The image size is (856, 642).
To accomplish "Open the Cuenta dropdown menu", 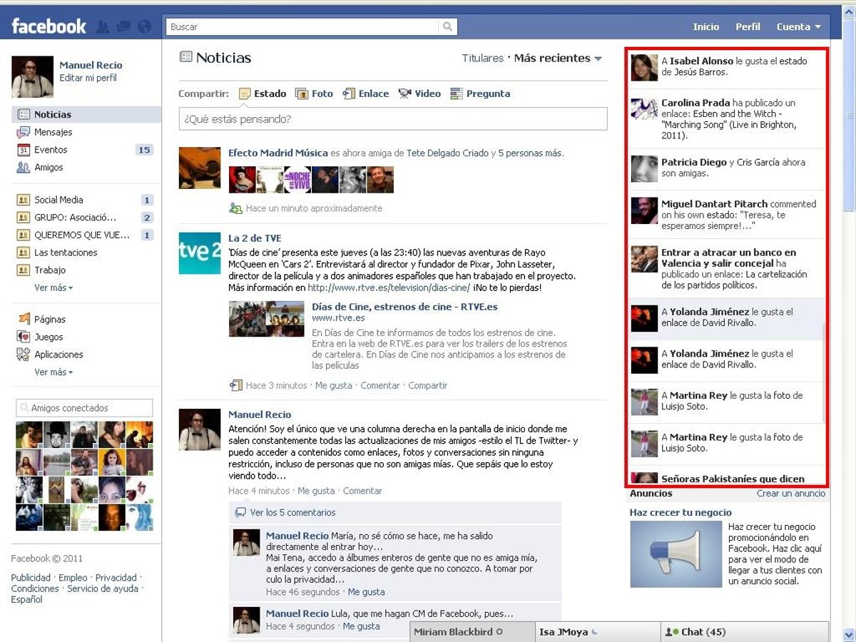I will point(798,27).
